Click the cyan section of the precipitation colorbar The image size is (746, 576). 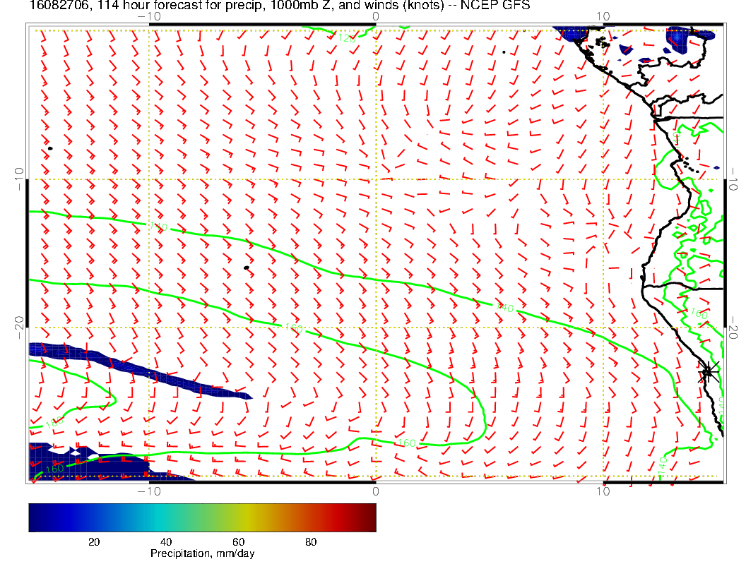click(x=160, y=517)
